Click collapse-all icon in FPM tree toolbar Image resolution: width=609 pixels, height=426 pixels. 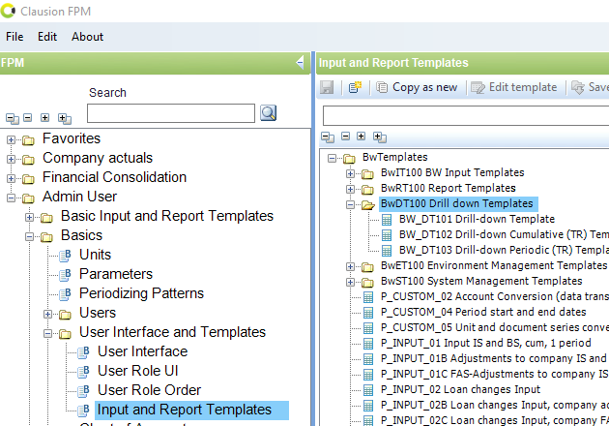click(x=12, y=118)
